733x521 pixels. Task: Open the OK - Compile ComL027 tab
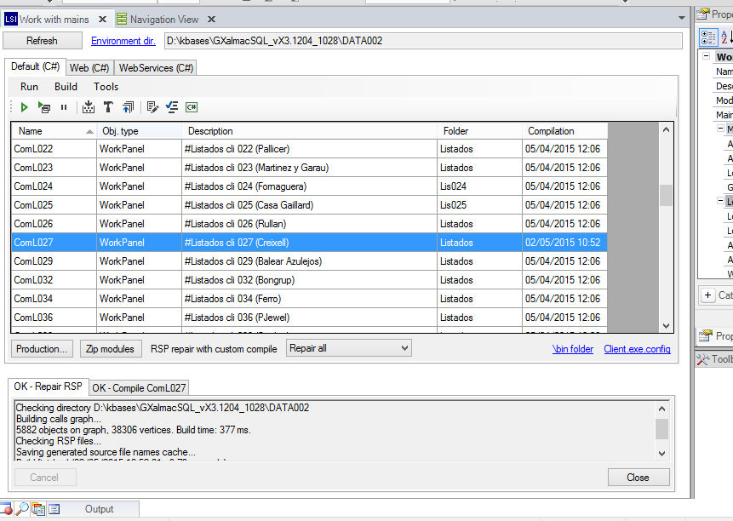click(139, 388)
